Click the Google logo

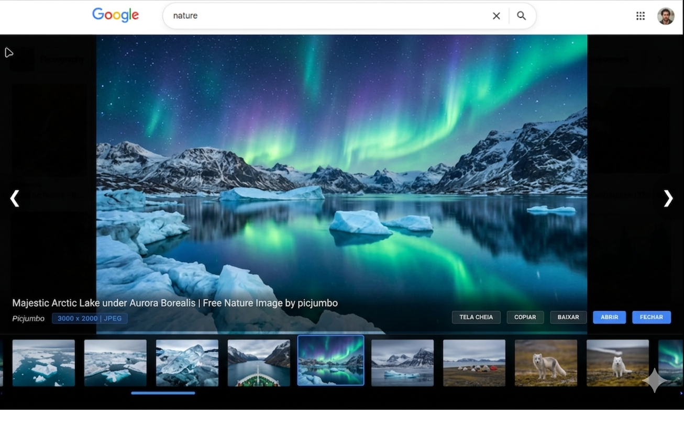coord(115,15)
